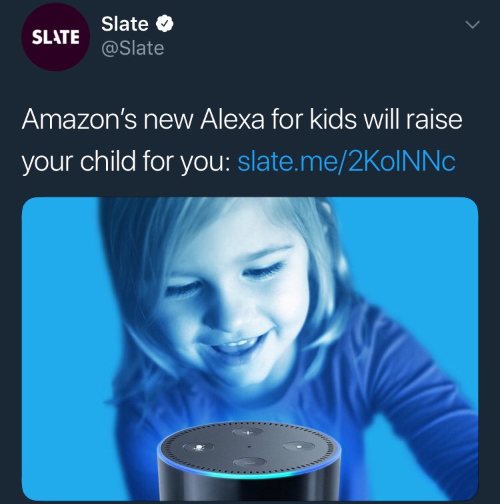Image resolution: width=500 pixels, height=504 pixels.
Task: Click the microphone mute button on the Echo
Action: pyautogui.click(x=199, y=447)
